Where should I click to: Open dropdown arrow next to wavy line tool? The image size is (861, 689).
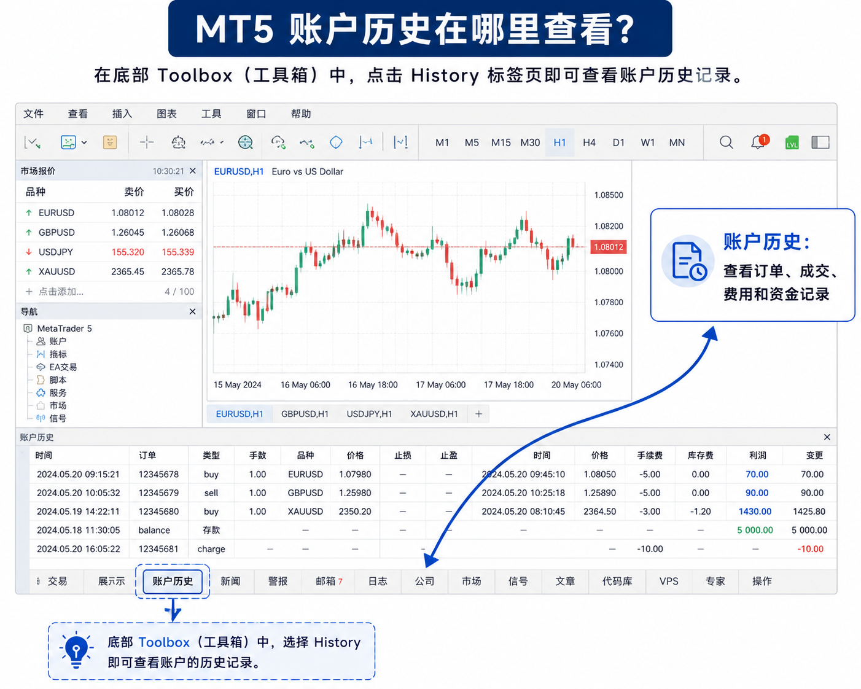[222, 142]
